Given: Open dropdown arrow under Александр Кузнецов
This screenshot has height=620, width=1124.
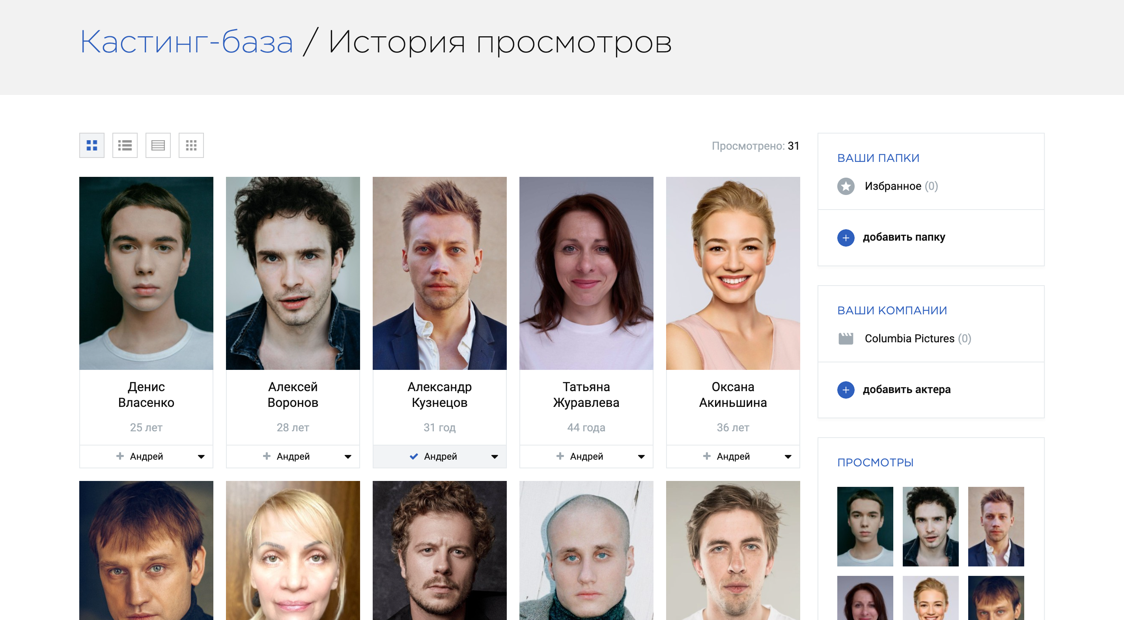Looking at the screenshot, I should [x=495, y=457].
